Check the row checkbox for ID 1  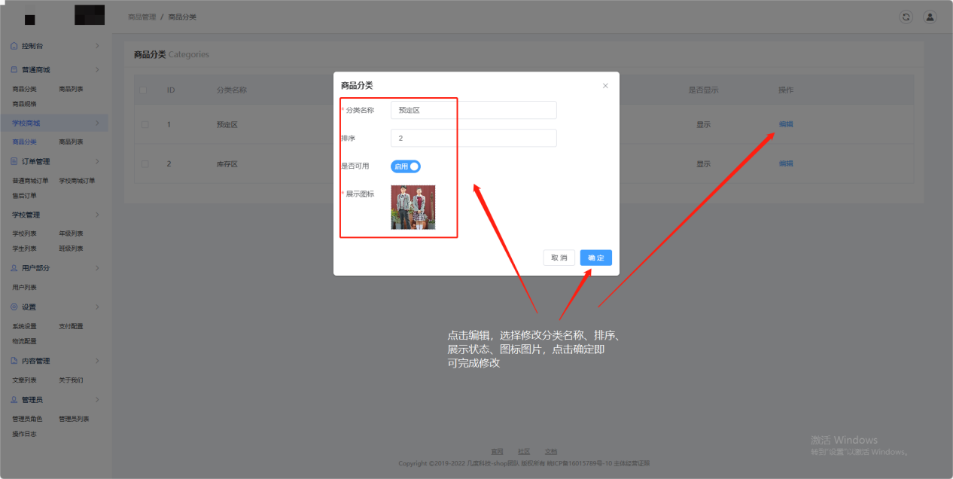(x=143, y=124)
